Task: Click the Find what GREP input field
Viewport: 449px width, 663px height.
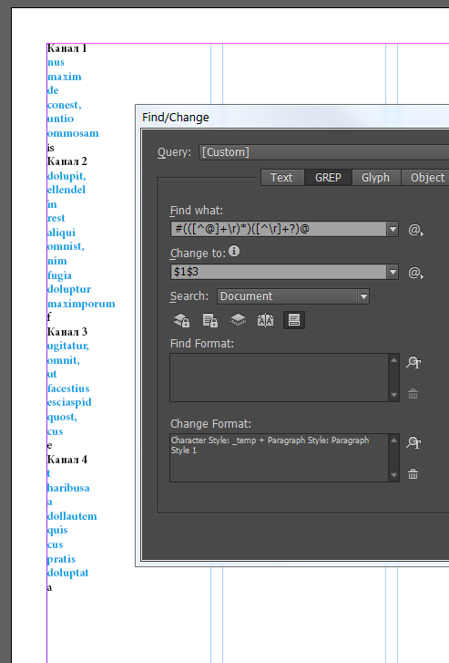Action: (279, 229)
